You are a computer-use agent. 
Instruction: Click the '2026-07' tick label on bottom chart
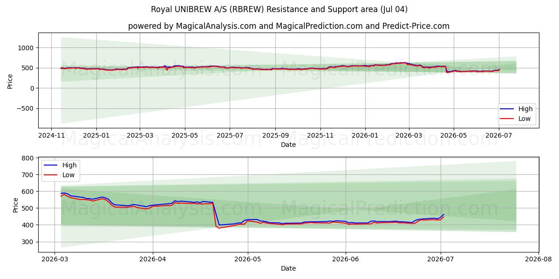(441, 259)
